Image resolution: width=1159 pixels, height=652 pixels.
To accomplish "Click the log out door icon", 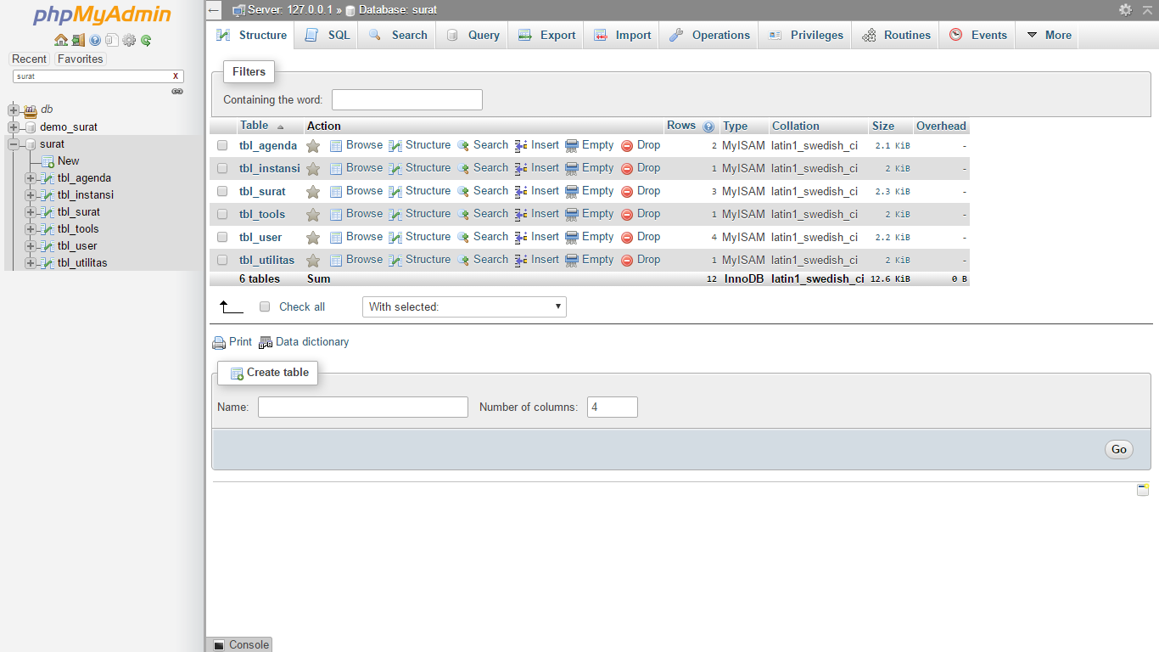I will [x=77, y=40].
